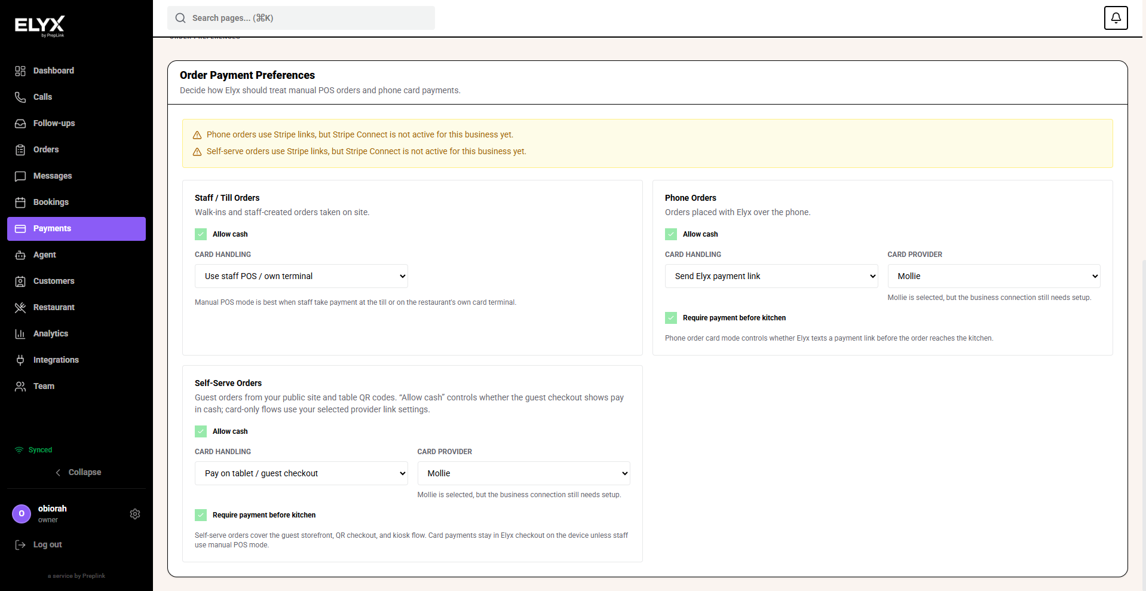This screenshot has width=1146, height=591.
Task: Toggle Self-Serve require payment before kitchen
Action: coord(201,515)
